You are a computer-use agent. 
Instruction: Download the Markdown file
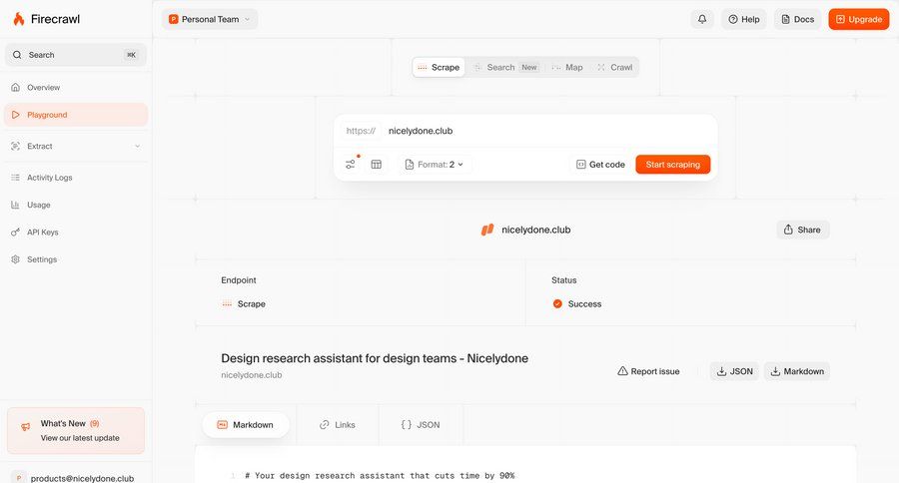[796, 371]
